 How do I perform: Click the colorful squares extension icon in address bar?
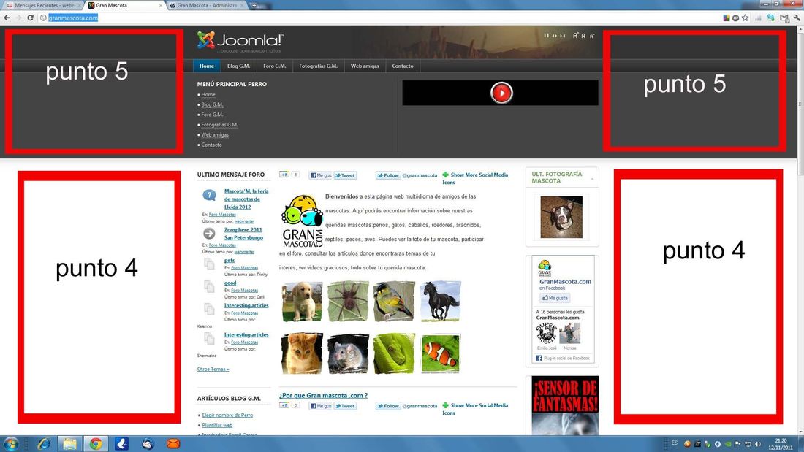tap(727, 18)
